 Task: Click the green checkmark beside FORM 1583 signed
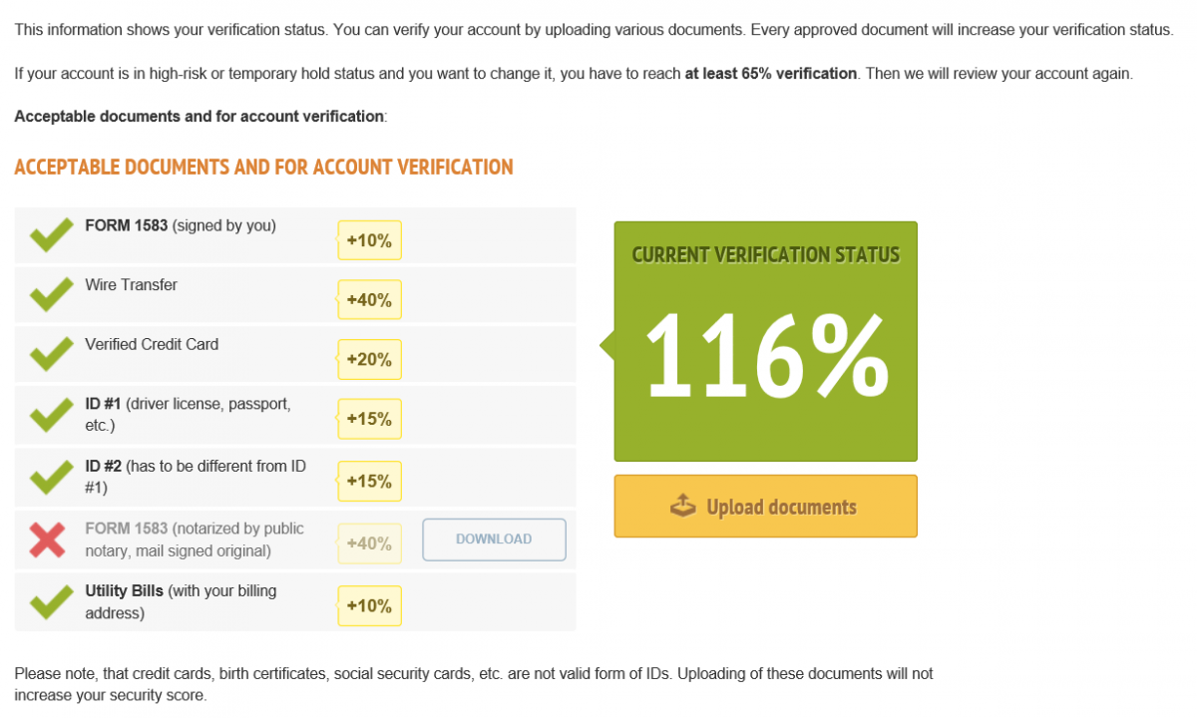(50, 235)
